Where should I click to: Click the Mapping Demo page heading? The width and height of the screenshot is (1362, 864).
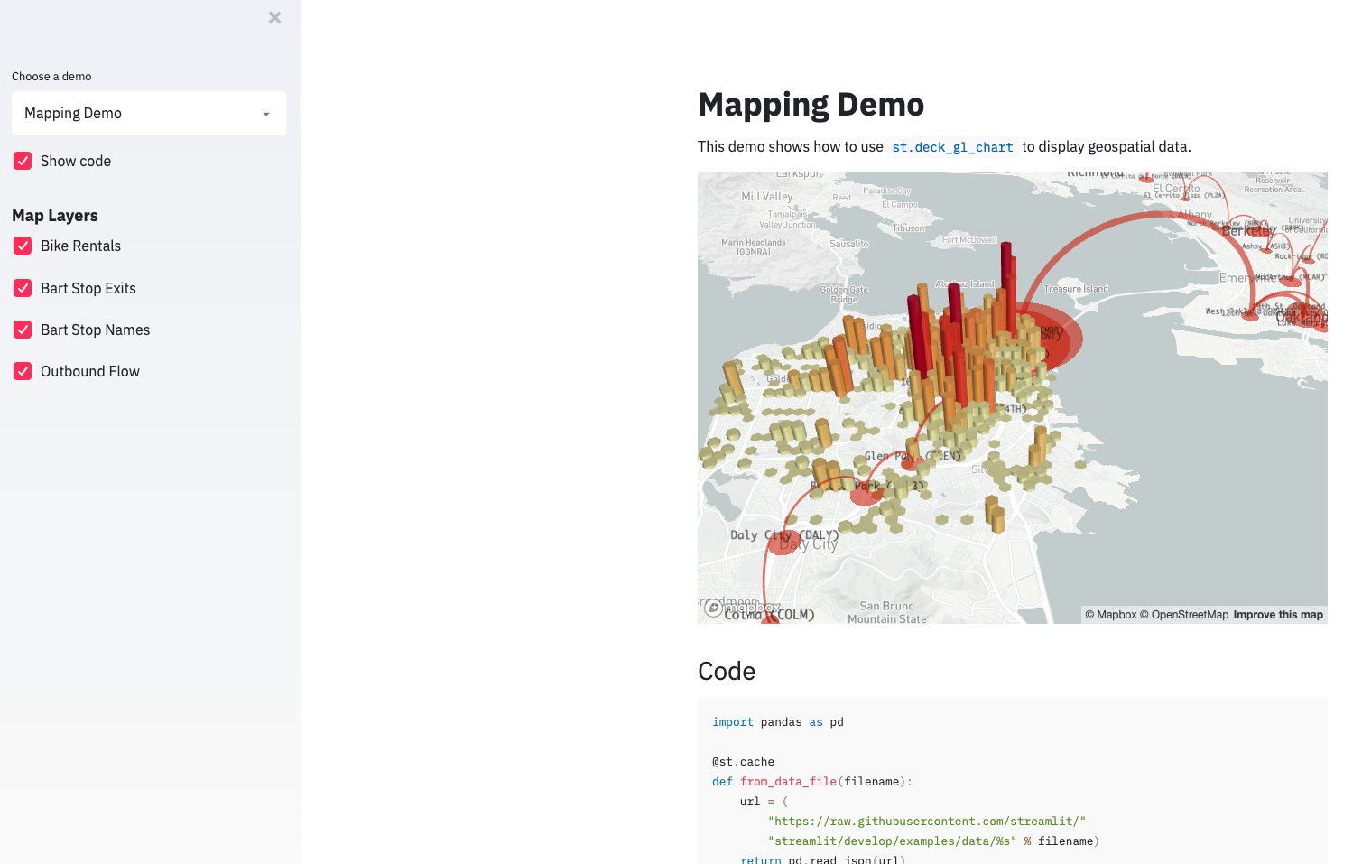(811, 105)
